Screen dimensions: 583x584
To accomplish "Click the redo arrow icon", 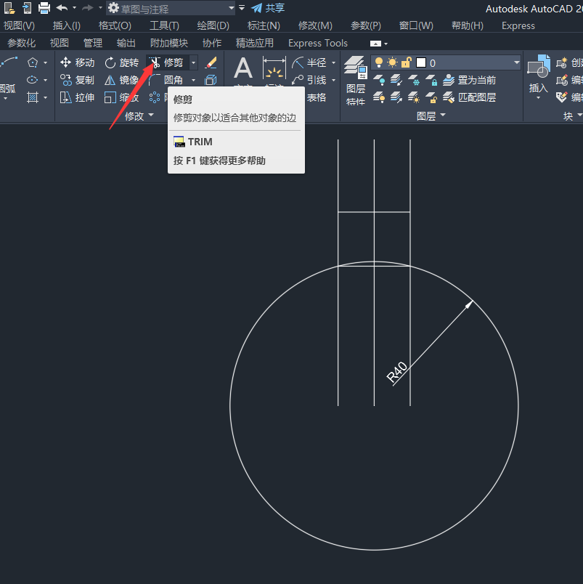I will click(88, 8).
